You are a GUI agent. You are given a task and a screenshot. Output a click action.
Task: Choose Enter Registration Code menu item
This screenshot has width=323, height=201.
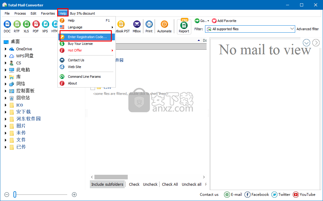click(x=86, y=37)
